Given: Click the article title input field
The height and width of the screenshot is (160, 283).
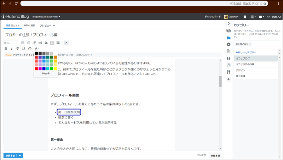Looking at the screenshot, I should pos(112,35).
